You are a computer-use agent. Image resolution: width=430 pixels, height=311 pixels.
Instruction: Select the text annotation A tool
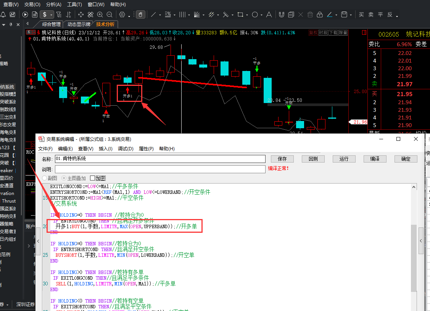[x=269, y=15]
